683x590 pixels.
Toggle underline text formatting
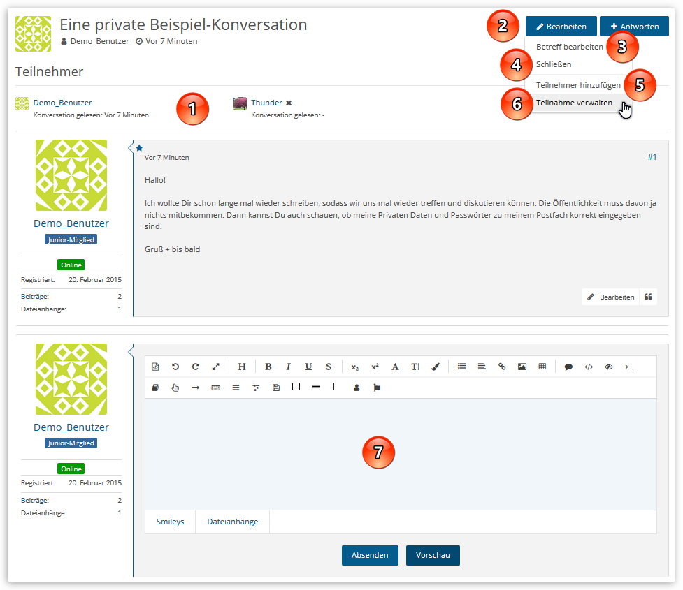tap(308, 367)
